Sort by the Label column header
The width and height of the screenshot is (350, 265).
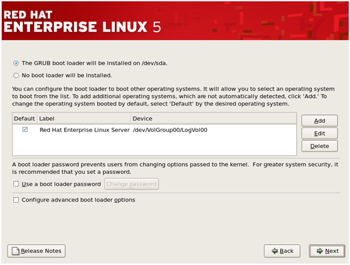84,119
